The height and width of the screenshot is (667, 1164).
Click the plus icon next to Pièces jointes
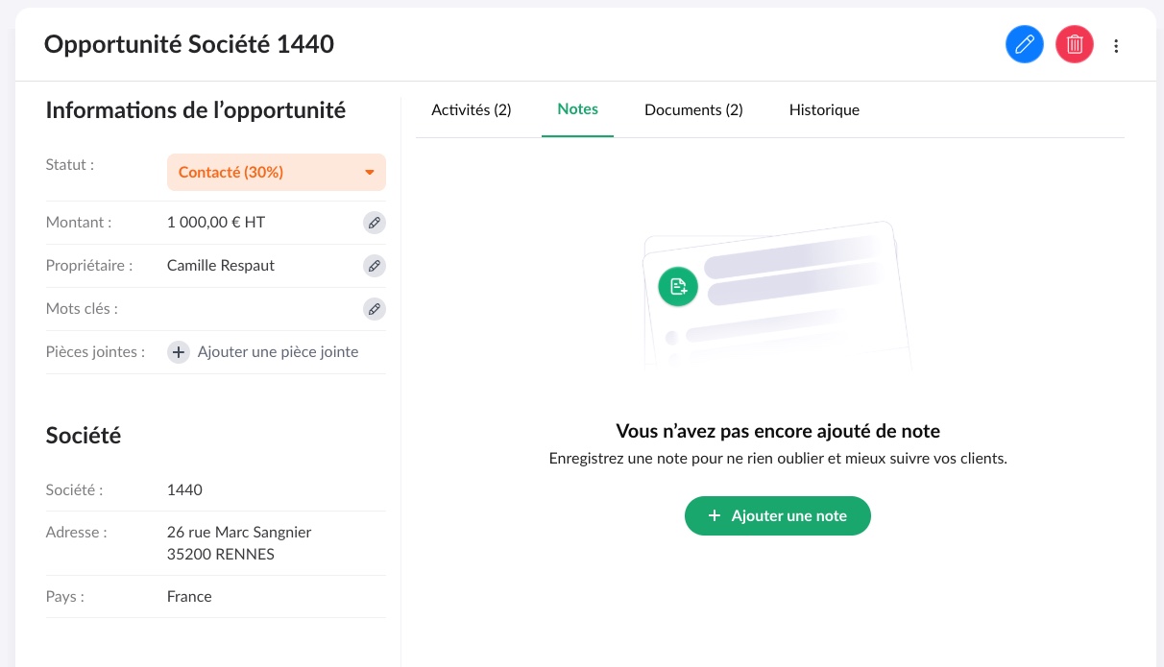click(179, 352)
